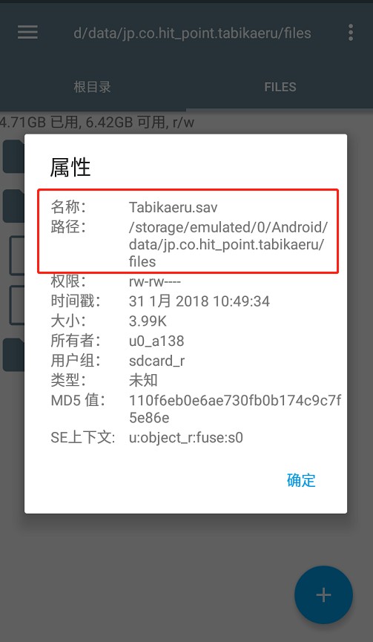Tap the blue plus floating button
Screen dimensions: 373x642
tap(323, 594)
